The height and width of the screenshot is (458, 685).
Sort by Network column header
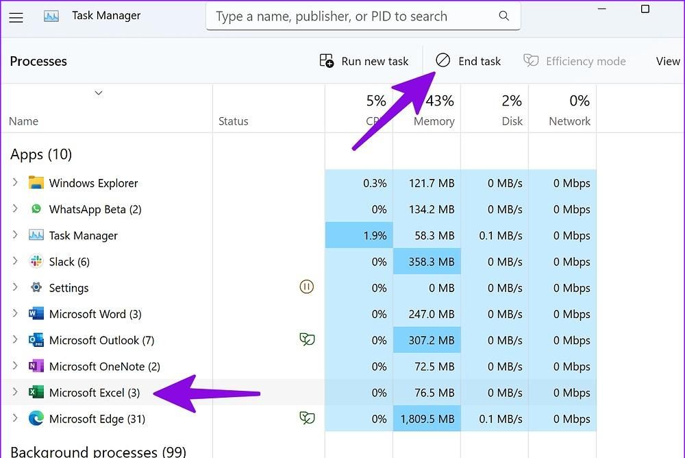[570, 121]
